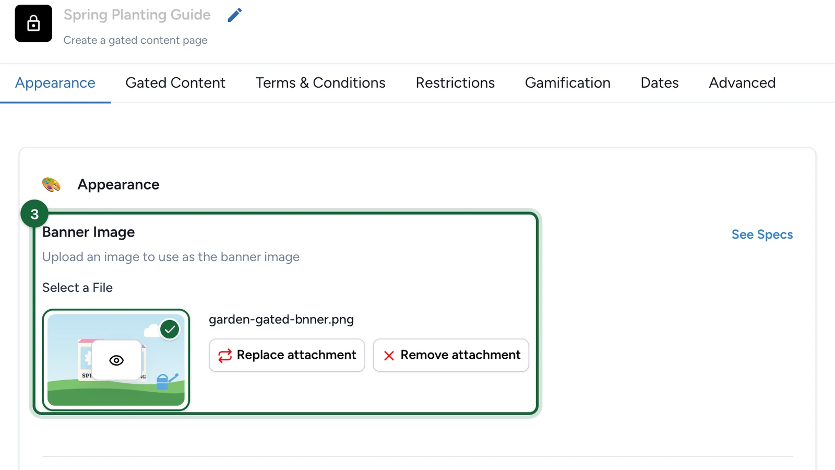Open the See Specs link

coord(762,234)
